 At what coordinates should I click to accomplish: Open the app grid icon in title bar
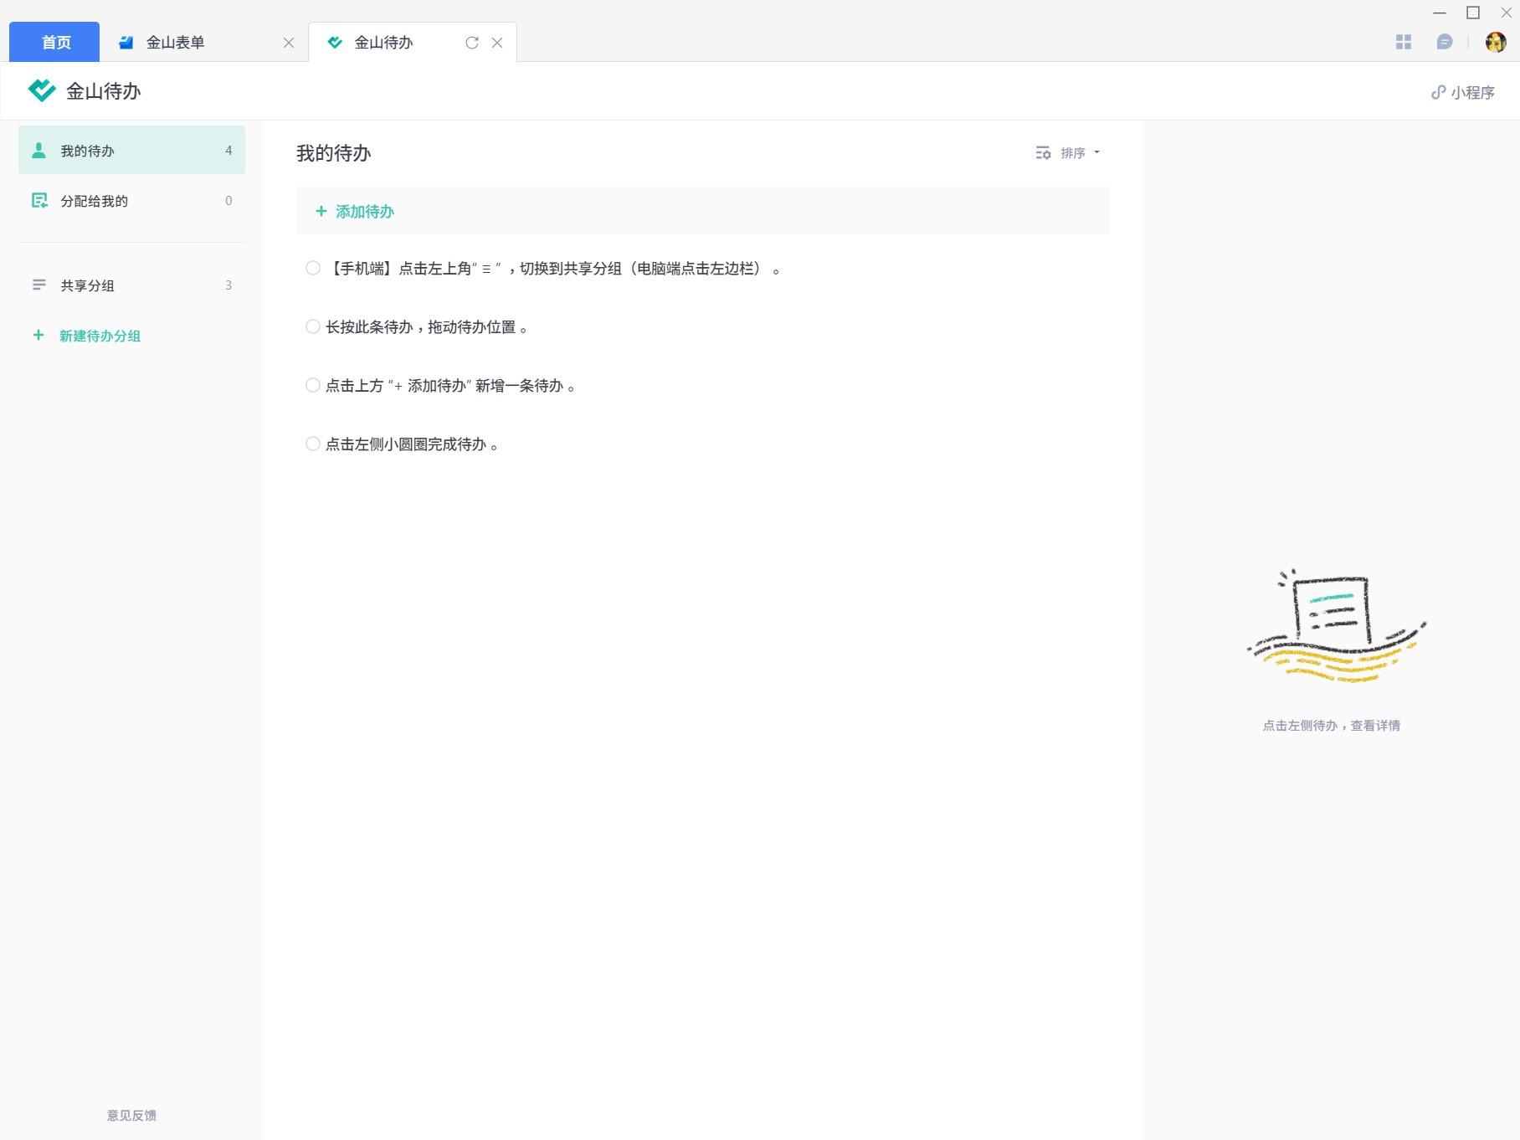pyautogui.click(x=1404, y=41)
